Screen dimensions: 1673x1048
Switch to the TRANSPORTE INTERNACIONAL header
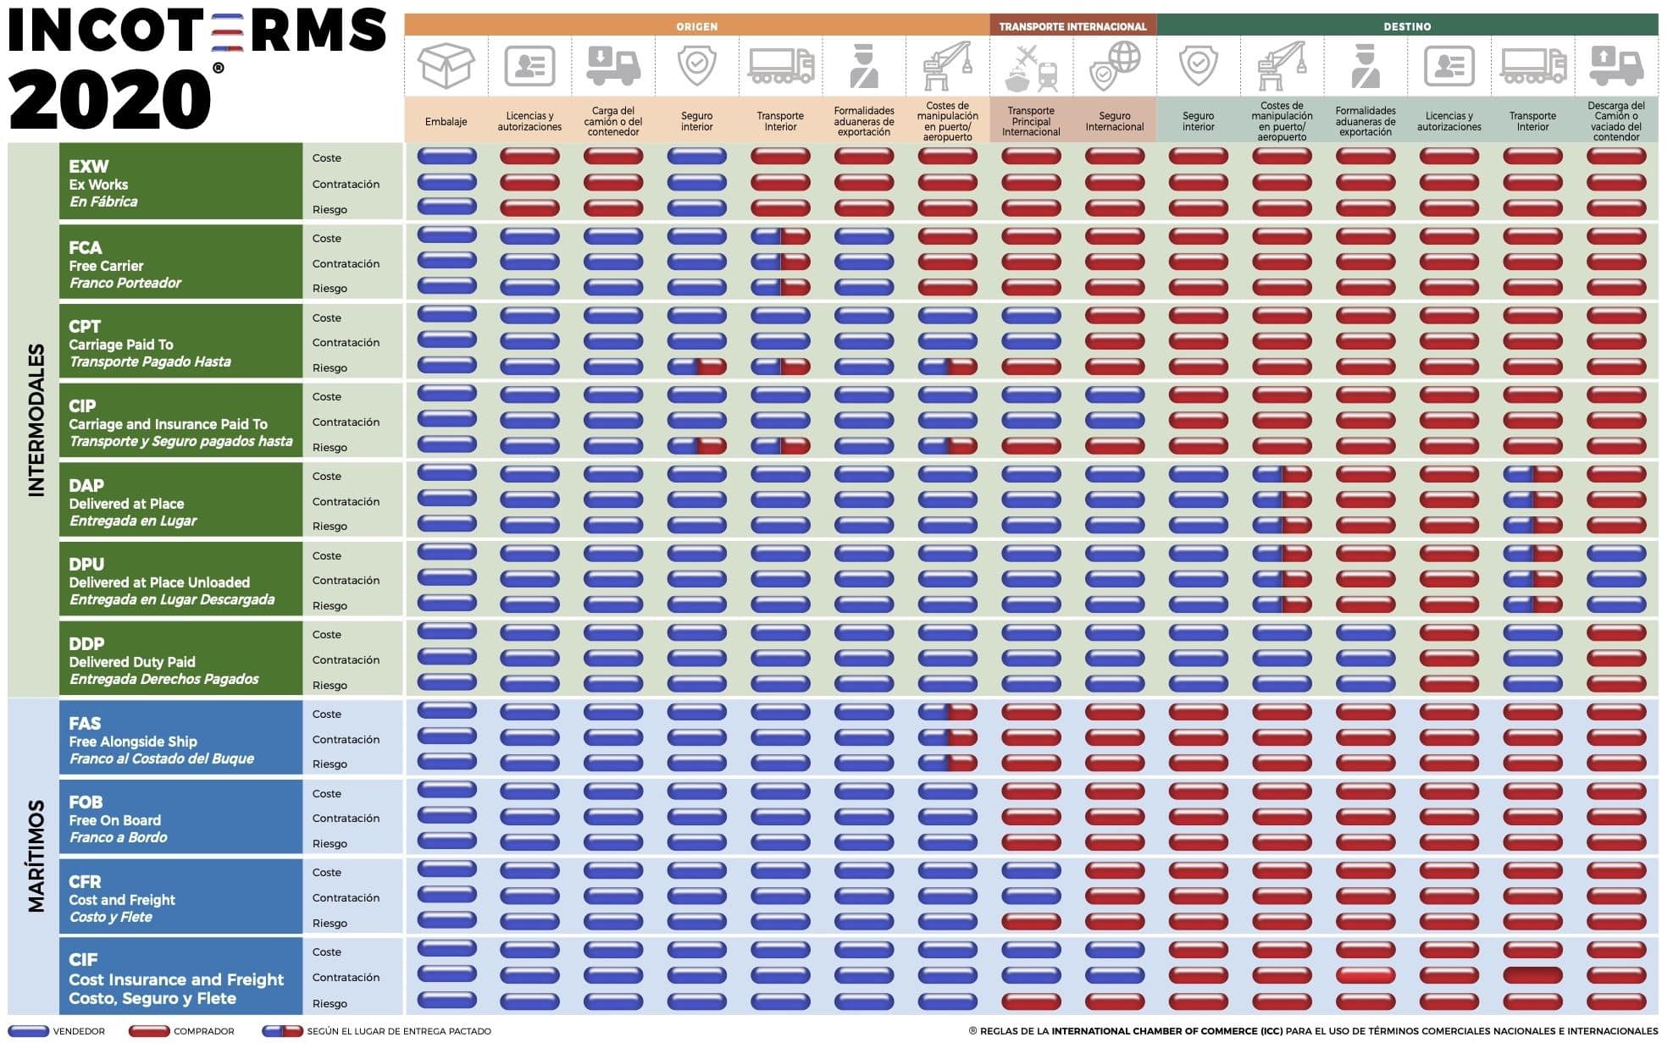[x=1072, y=26]
